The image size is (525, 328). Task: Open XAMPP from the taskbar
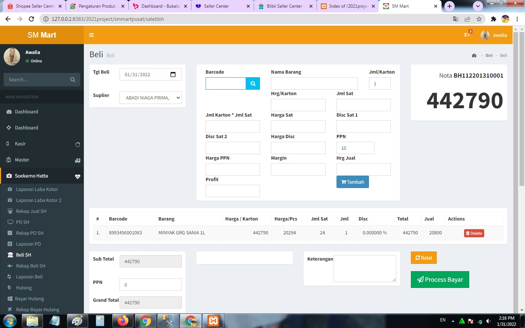click(213, 321)
